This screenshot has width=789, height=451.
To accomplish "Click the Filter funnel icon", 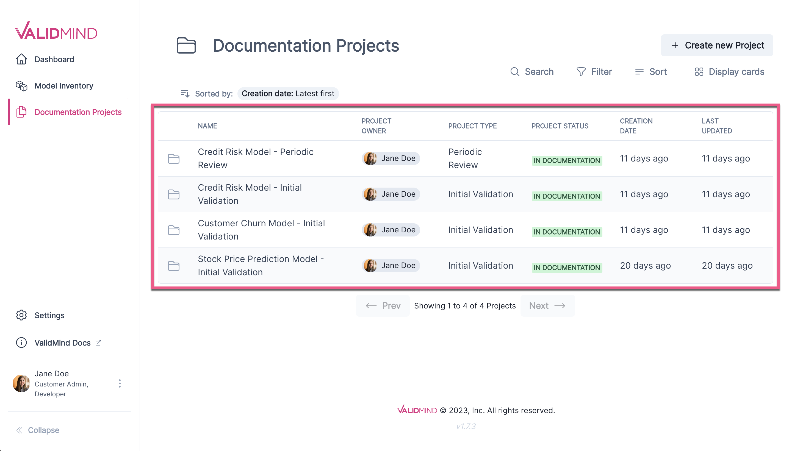I will [x=581, y=72].
